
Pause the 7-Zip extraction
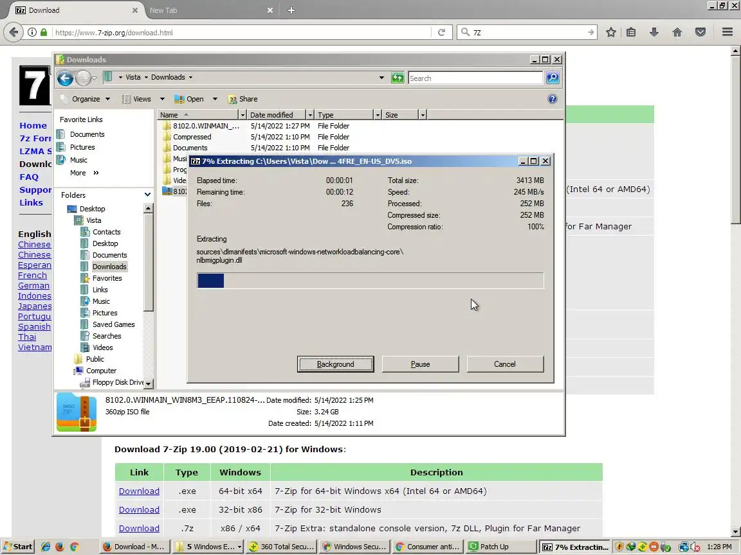click(x=420, y=364)
